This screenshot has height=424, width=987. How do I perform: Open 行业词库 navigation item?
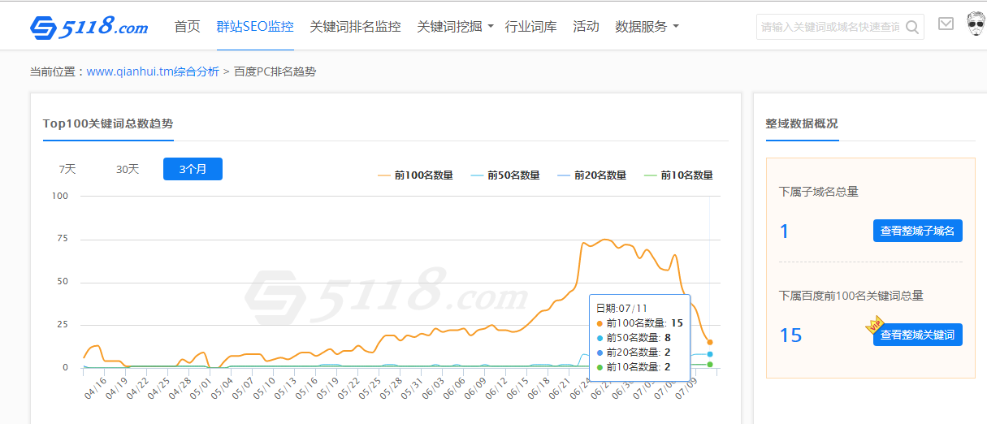[x=530, y=27]
